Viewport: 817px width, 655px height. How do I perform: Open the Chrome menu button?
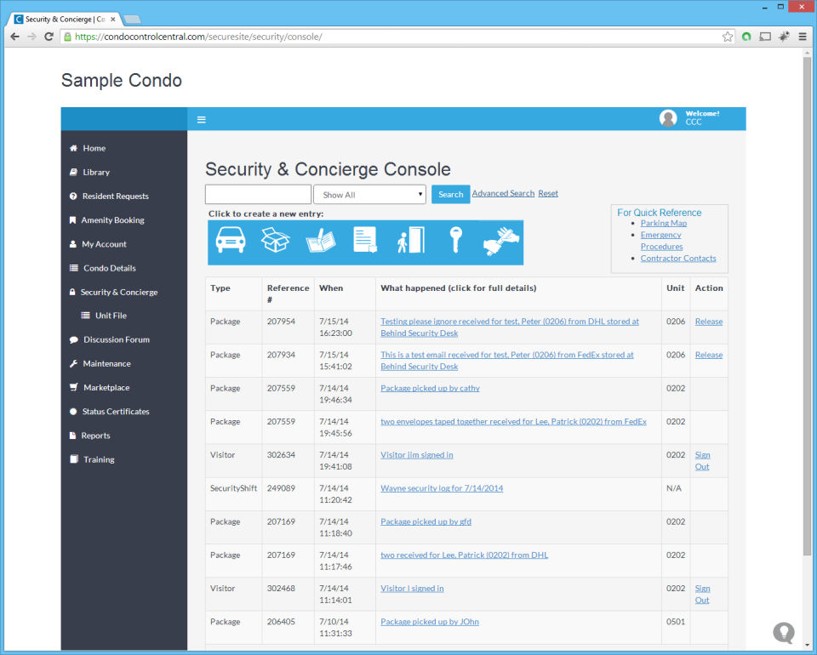pyautogui.click(x=803, y=37)
